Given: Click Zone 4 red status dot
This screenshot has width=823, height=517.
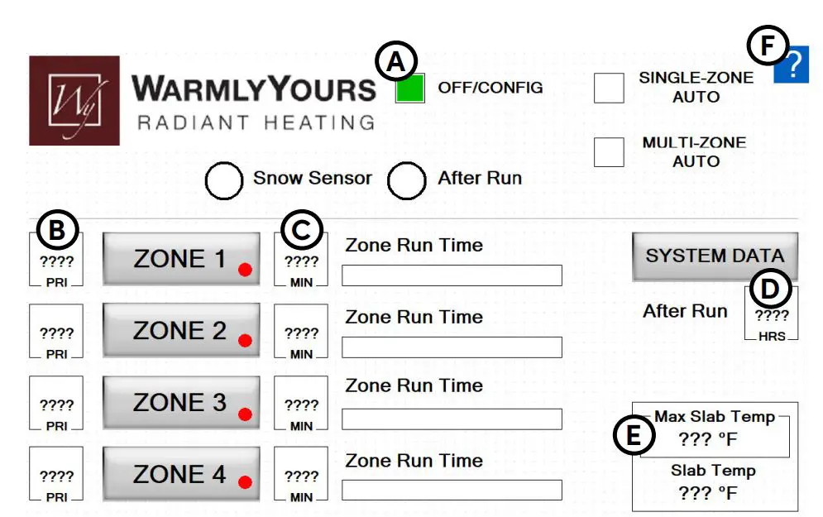Looking at the screenshot, I should (246, 483).
